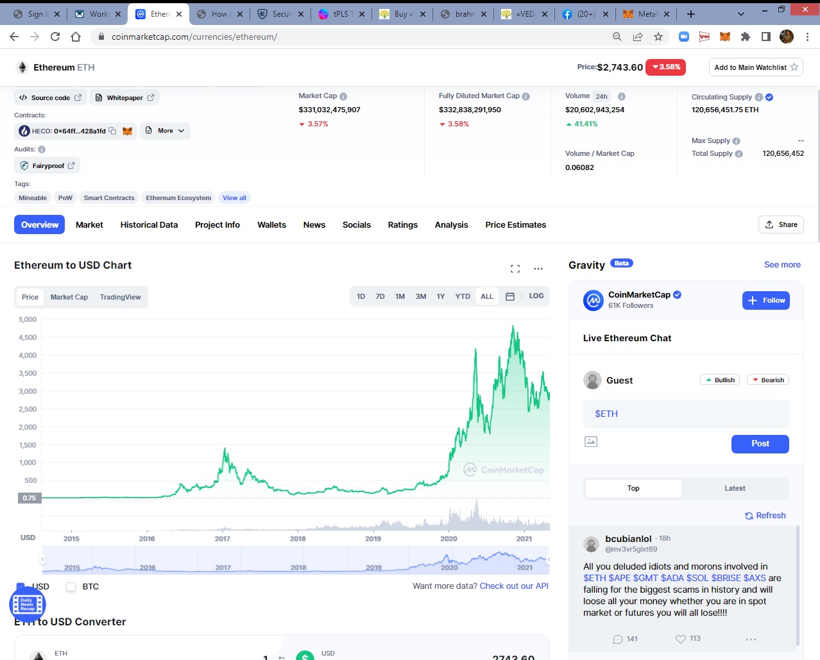This screenshot has width=820, height=660.
Task: Open the Source code link
Action: pyautogui.click(x=50, y=97)
